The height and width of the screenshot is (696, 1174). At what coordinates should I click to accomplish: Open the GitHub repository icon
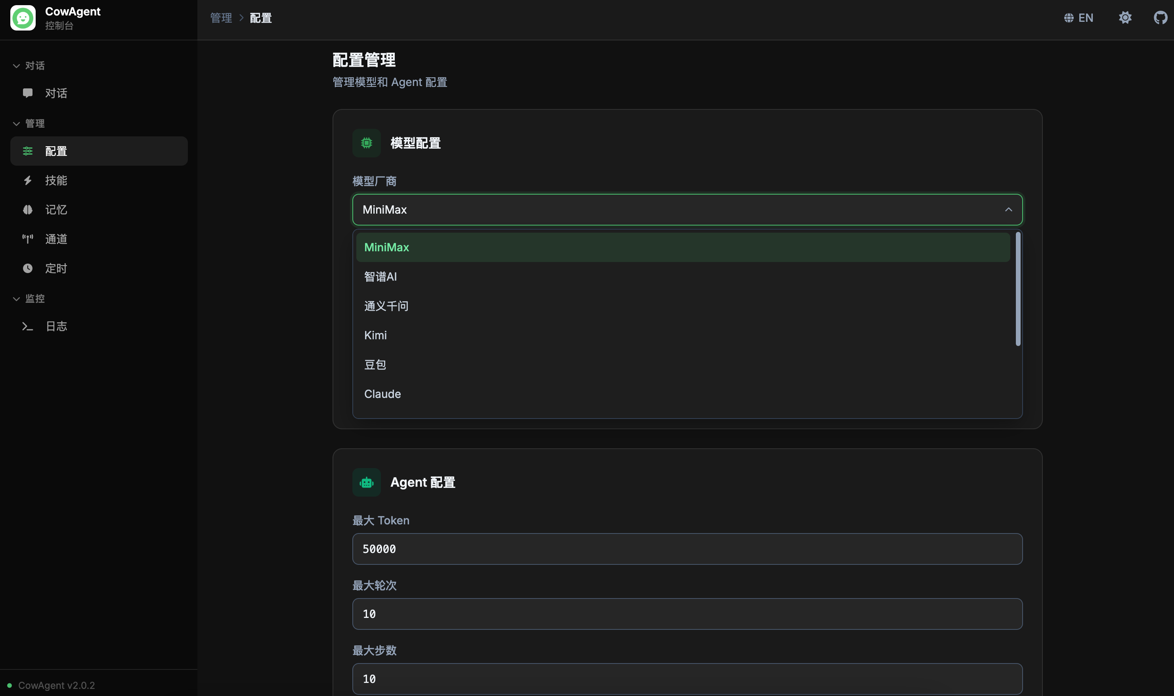(1160, 18)
